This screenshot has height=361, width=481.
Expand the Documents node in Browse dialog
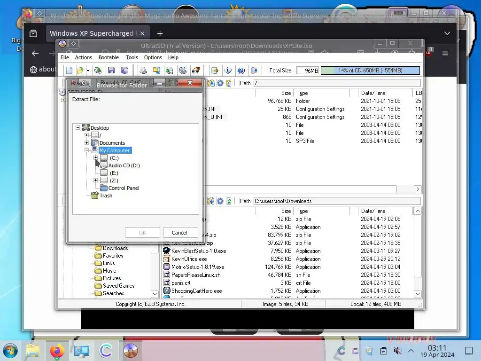[87, 143]
